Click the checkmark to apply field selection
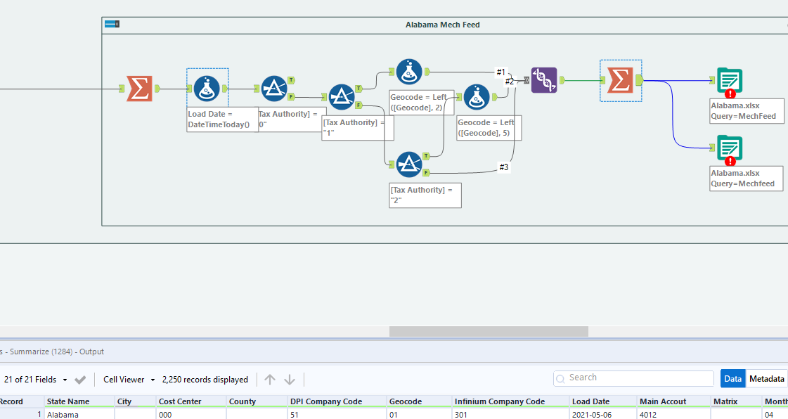 point(80,379)
